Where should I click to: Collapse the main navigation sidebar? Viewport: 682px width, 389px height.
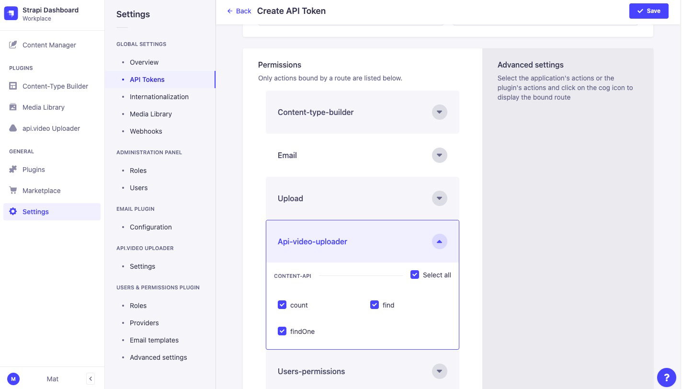[x=91, y=379]
